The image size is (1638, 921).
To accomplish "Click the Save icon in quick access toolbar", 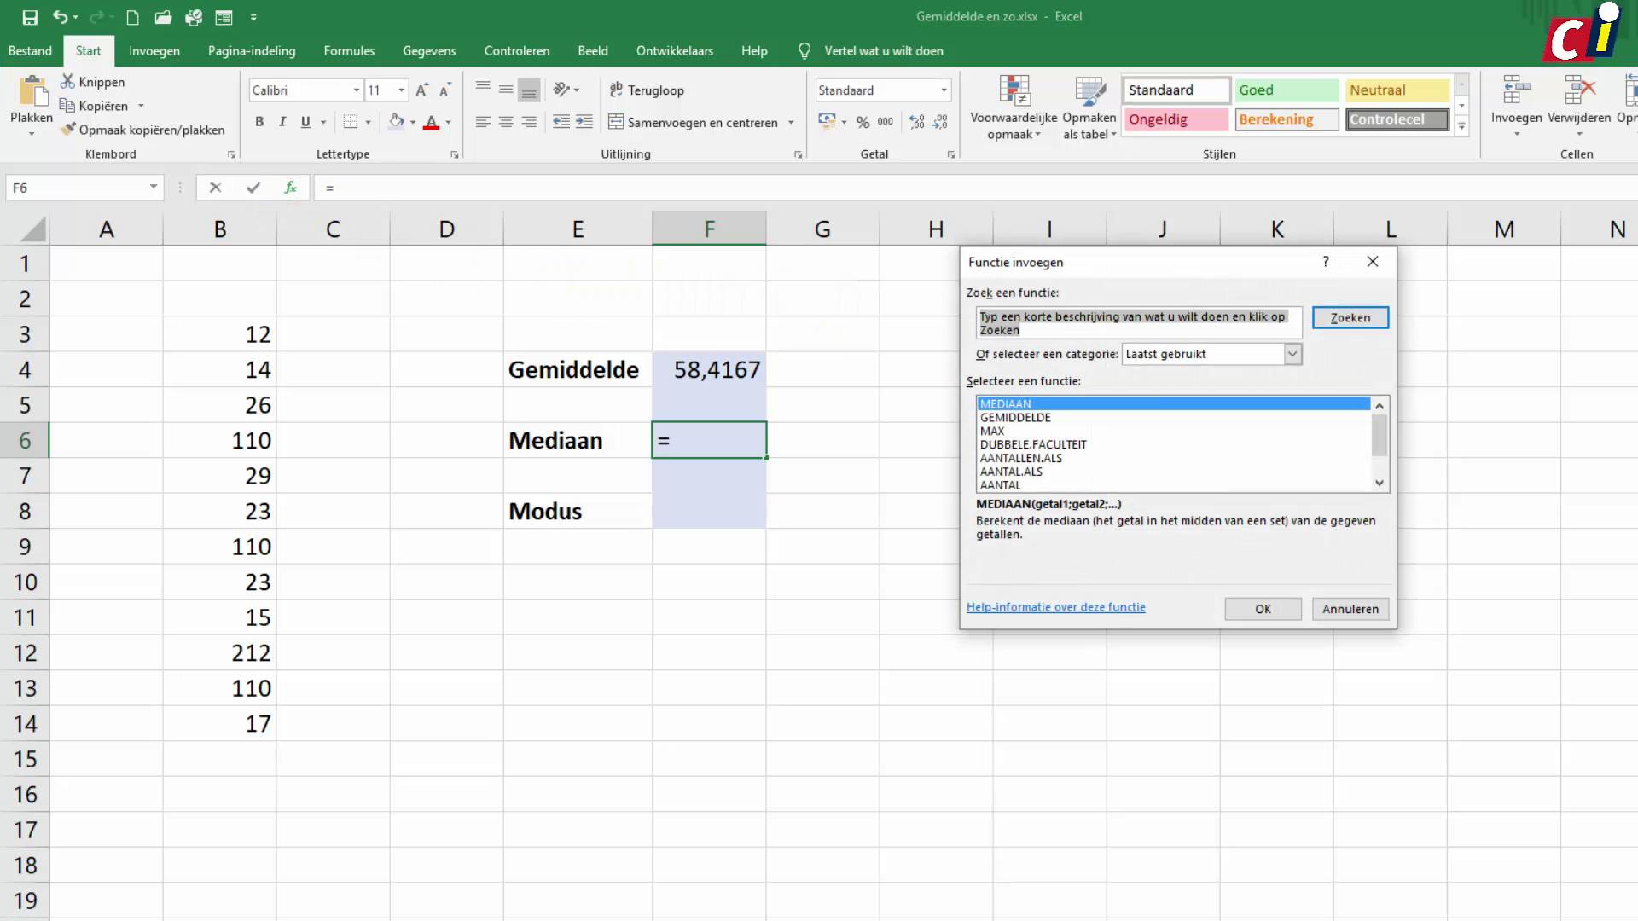I will coord(30,17).
